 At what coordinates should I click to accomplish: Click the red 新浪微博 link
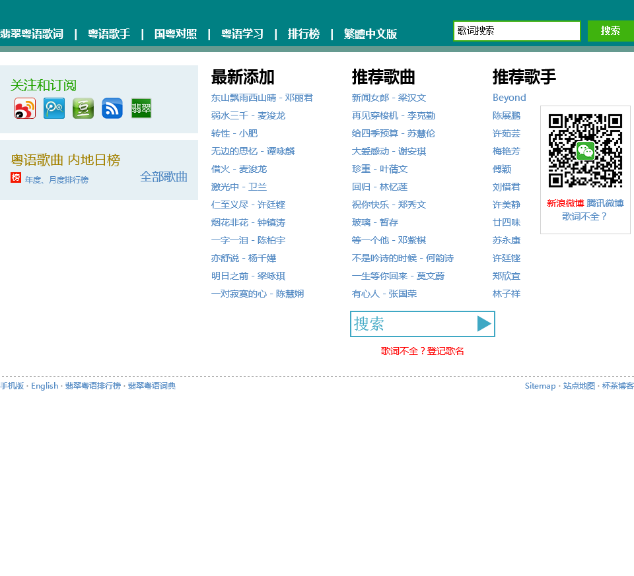[x=565, y=203]
